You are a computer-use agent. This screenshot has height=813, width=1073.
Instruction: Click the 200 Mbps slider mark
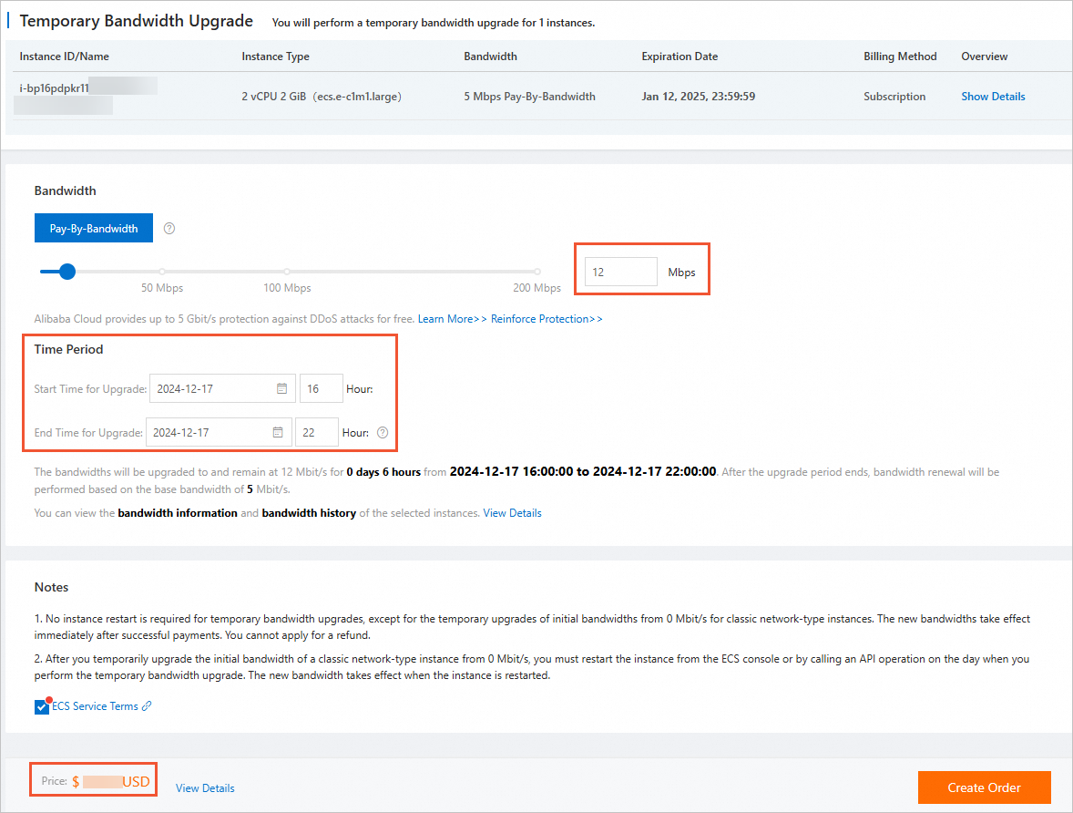click(x=537, y=272)
